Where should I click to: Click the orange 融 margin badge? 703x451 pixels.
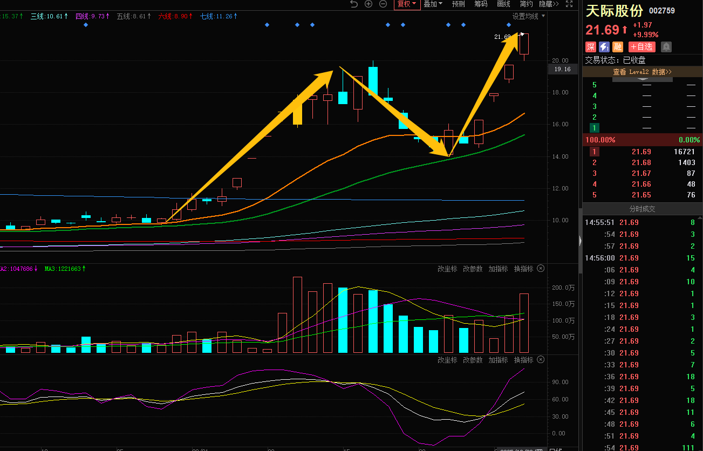click(618, 47)
